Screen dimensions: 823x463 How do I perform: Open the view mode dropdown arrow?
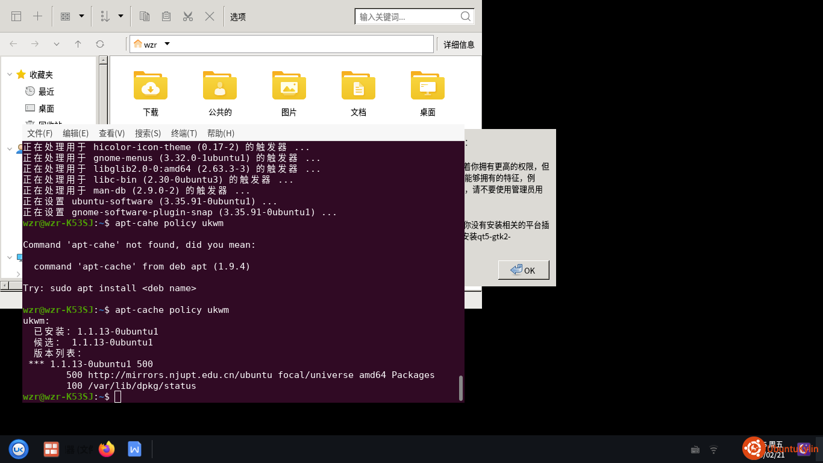pyautogui.click(x=81, y=16)
